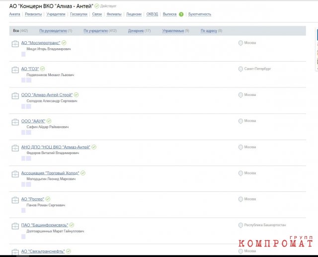
Task: Switch to Дочерние (17) tab
Action: click(139, 31)
